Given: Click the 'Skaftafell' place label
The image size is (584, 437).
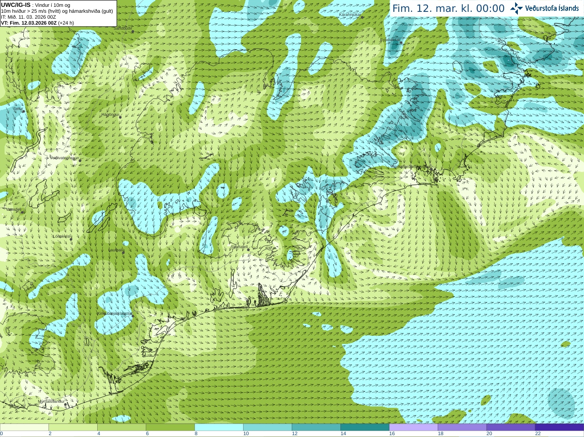Looking at the screenshot, I should [239, 247].
